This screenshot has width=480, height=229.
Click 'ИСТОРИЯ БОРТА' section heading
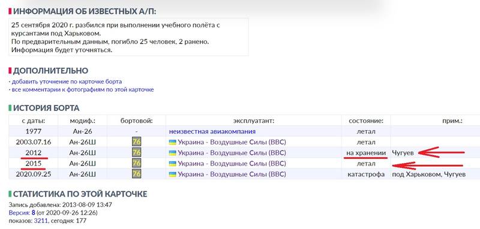tap(46, 108)
